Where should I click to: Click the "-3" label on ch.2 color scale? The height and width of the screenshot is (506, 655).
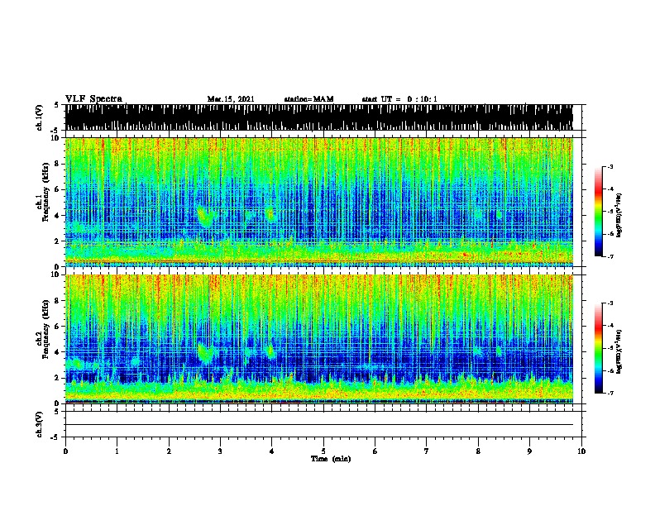click(x=610, y=303)
